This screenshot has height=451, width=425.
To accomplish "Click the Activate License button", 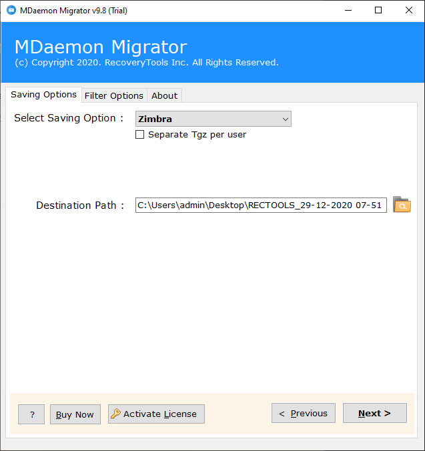I will [156, 414].
